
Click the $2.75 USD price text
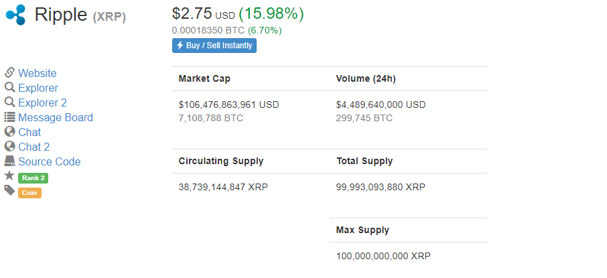click(204, 14)
